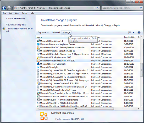Click Office Labs Ribbon Hero 2 icon
Image resolution: width=144 pixels, height=123 pixels.
point(38,54)
